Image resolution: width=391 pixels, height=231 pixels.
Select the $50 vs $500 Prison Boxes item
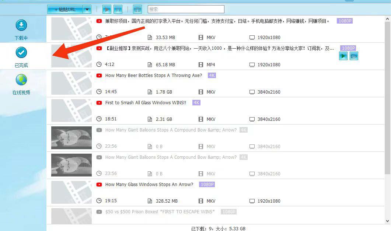160,212
